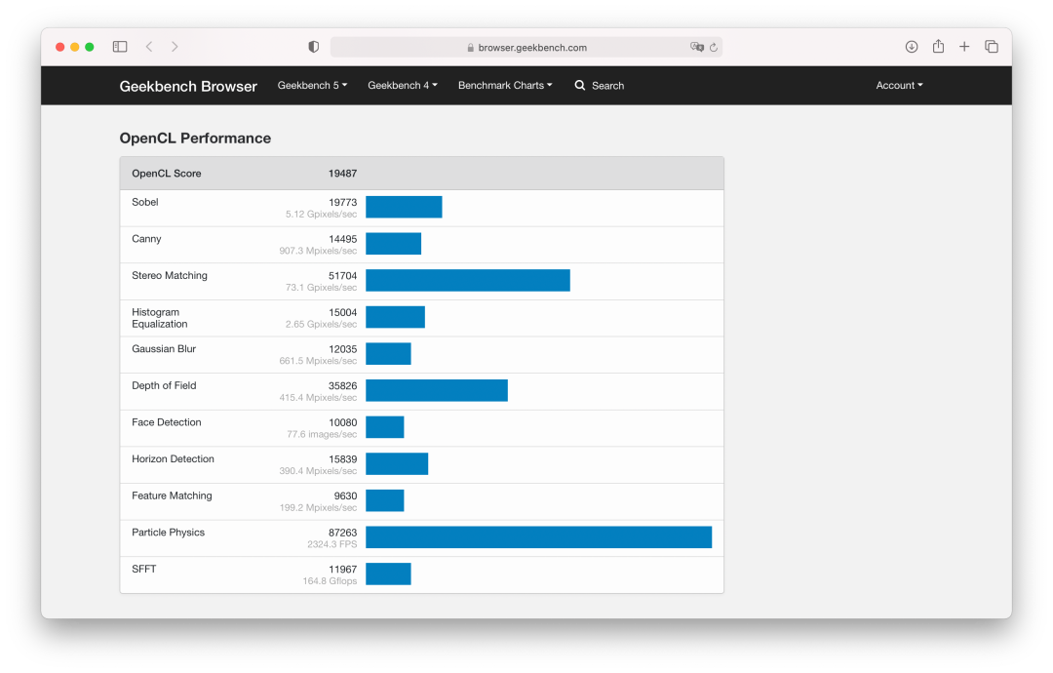1053x673 pixels.
Task: Open the privacy report shield icon
Action: [313, 47]
